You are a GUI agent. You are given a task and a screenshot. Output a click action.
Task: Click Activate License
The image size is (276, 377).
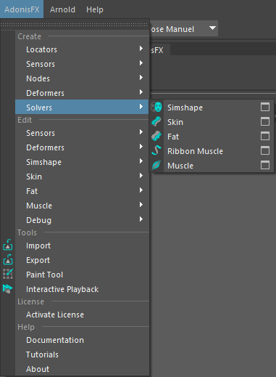click(82, 315)
